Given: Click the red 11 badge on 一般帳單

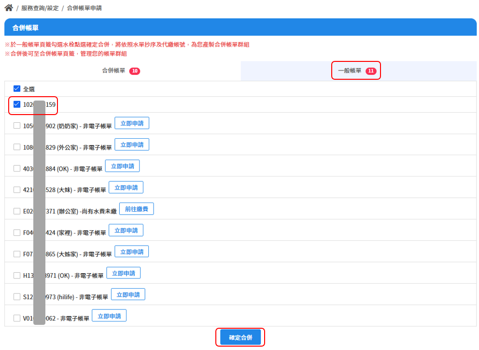Looking at the screenshot, I should click(x=371, y=71).
